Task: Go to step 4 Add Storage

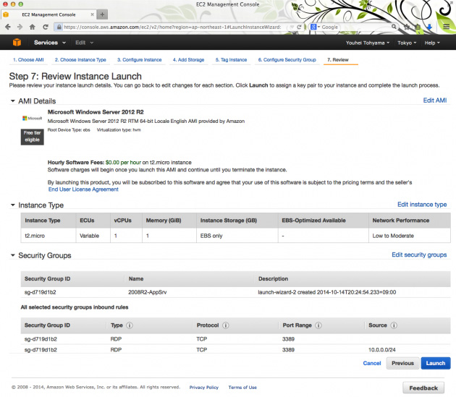Action: tap(188, 60)
